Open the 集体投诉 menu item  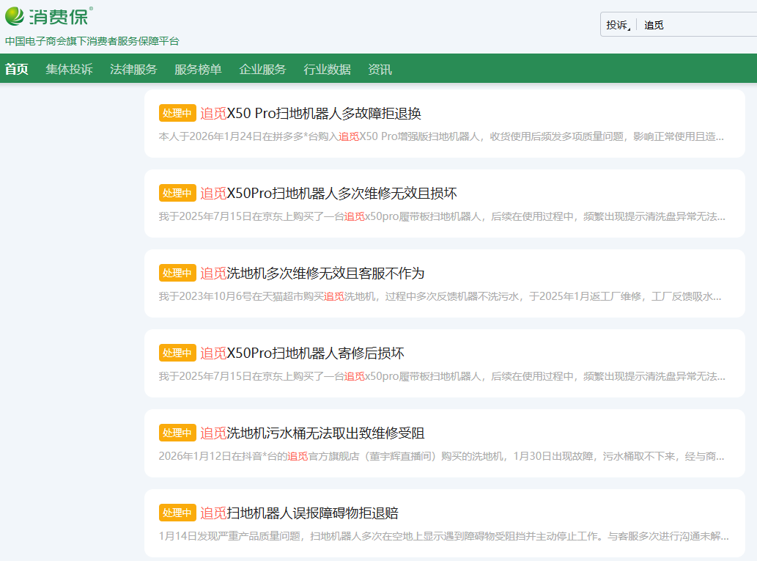pos(69,70)
